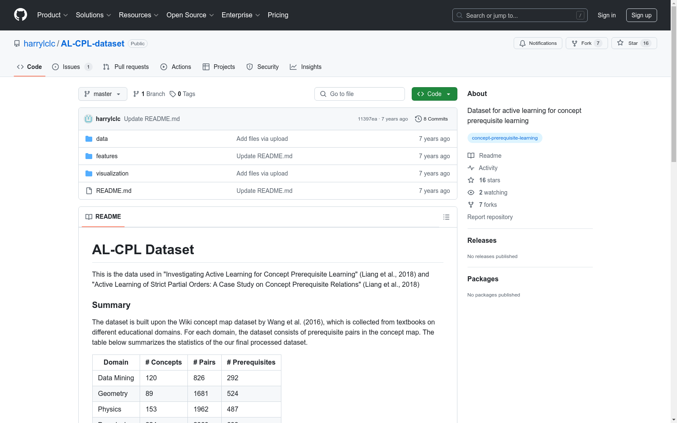
Task: Click the Sign up button
Action: coord(641,15)
